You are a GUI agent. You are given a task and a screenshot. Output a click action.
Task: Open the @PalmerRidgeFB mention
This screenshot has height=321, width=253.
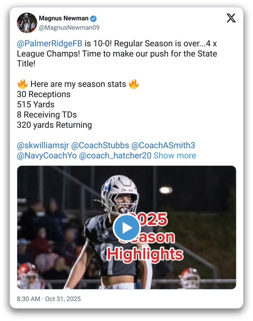coord(49,43)
